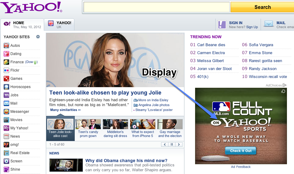Open trending topic Sofia Vergara
Image resolution: width=294 pixels, height=174 pixels.
point(261,45)
